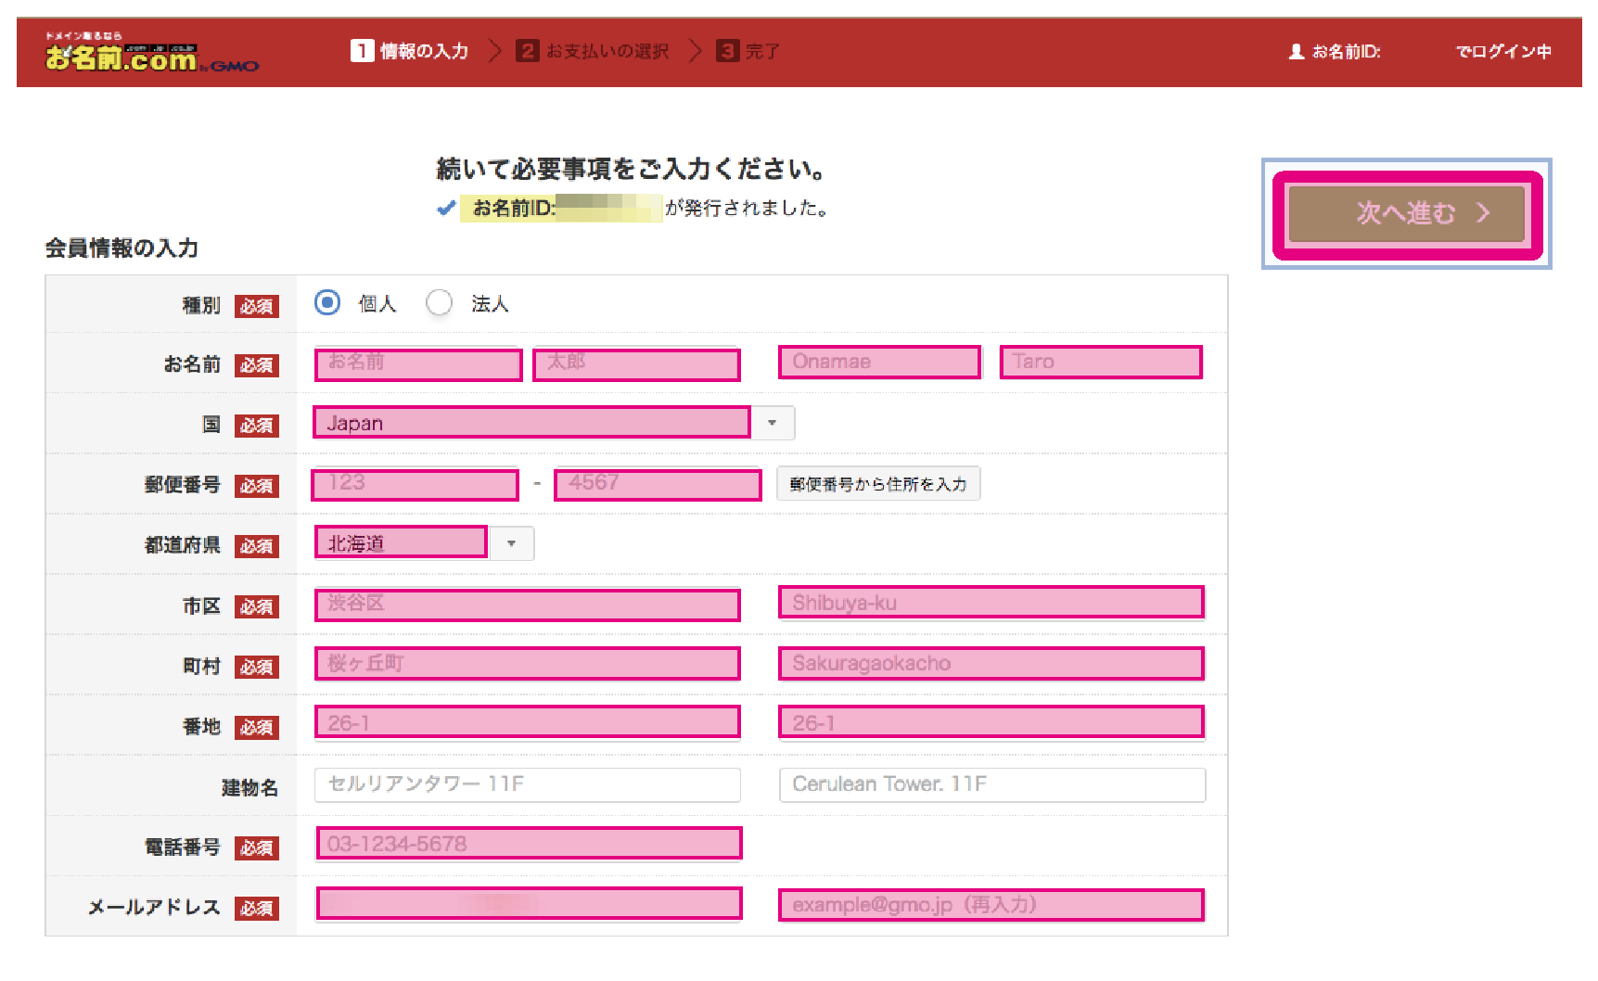Focus the family name field お名前
This screenshot has height=981, width=1598.
(x=418, y=363)
